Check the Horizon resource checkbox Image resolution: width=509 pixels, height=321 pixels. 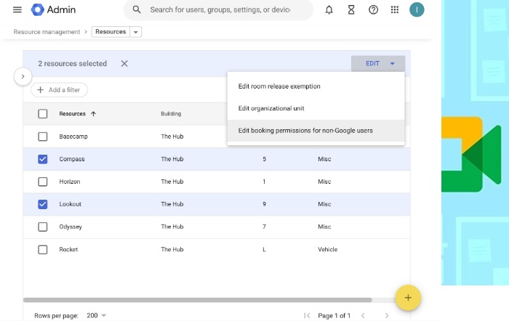[x=42, y=182]
